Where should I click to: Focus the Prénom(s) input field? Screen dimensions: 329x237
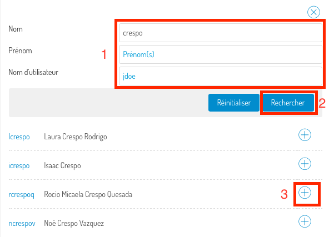[221, 54]
